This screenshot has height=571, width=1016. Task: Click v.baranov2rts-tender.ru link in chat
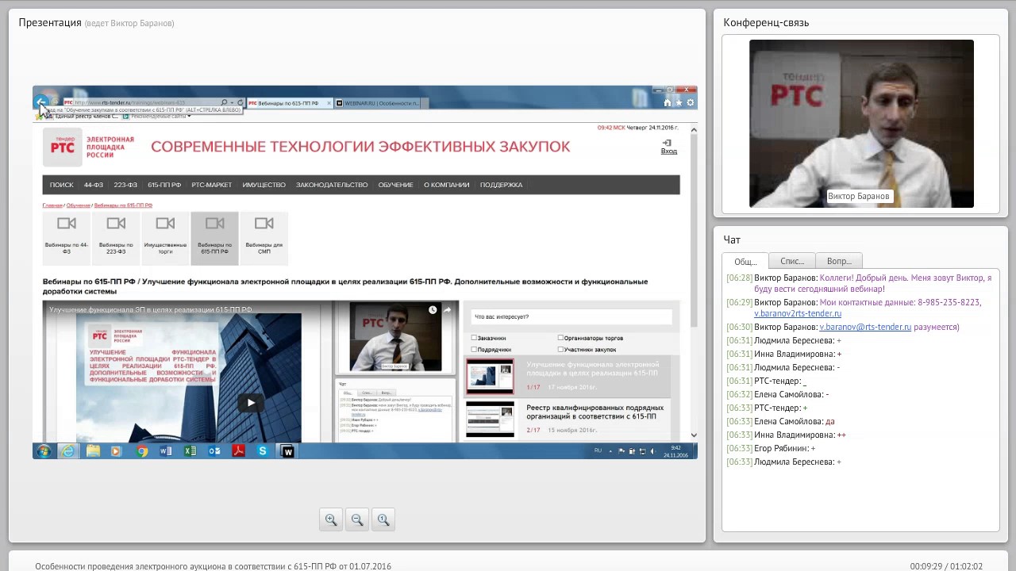tap(798, 313)
